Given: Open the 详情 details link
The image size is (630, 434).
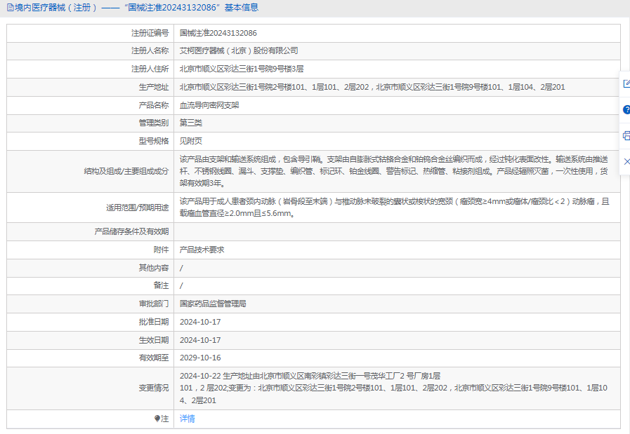Looking at the screenshot, I should pyautogui.click(x=188, y=419).
